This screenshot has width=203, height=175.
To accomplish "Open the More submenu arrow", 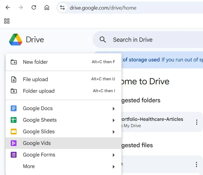I will [113, 167].
